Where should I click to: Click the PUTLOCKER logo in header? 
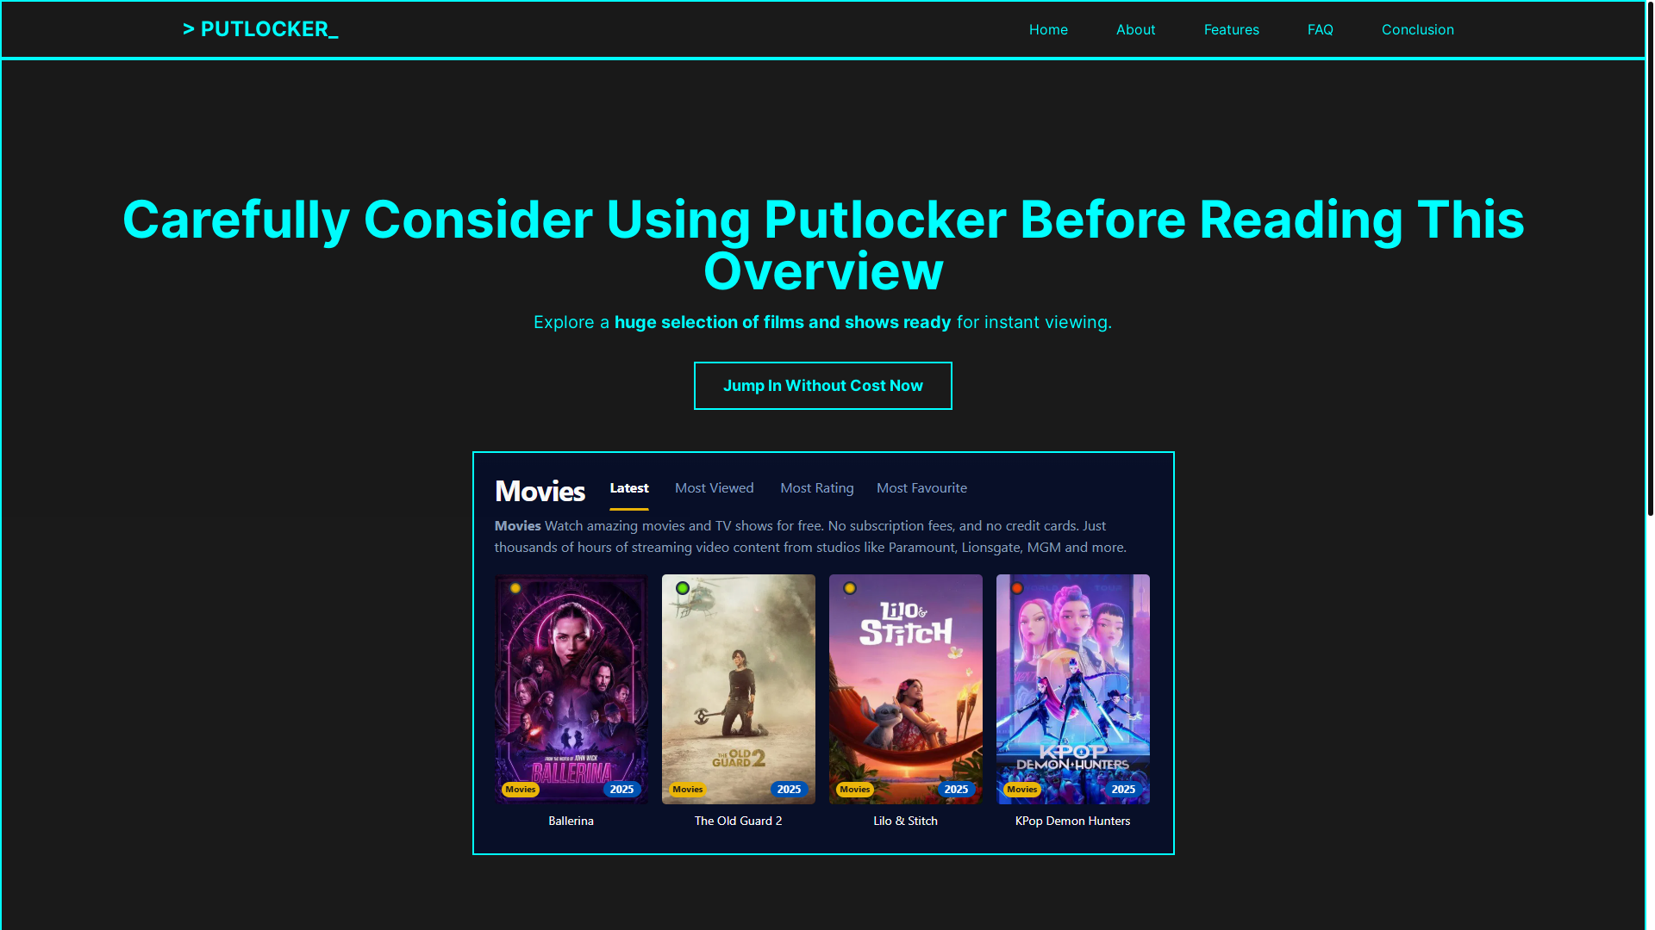point(260,29)
